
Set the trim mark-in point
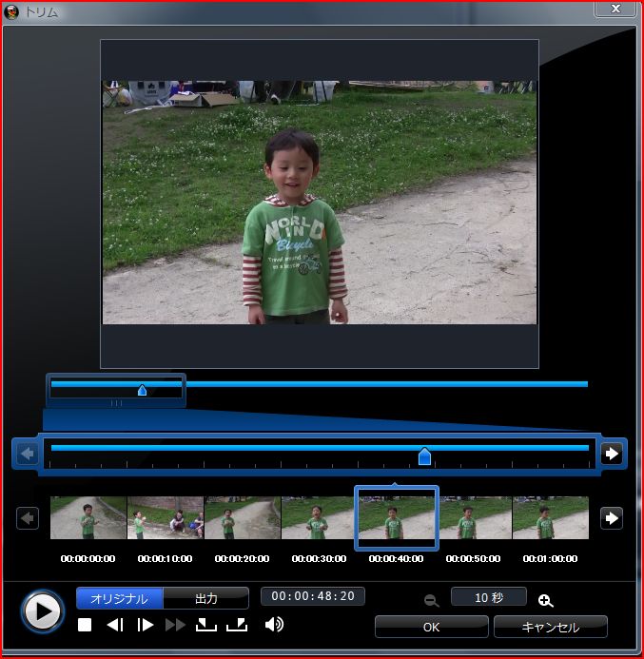coord(205,625)
